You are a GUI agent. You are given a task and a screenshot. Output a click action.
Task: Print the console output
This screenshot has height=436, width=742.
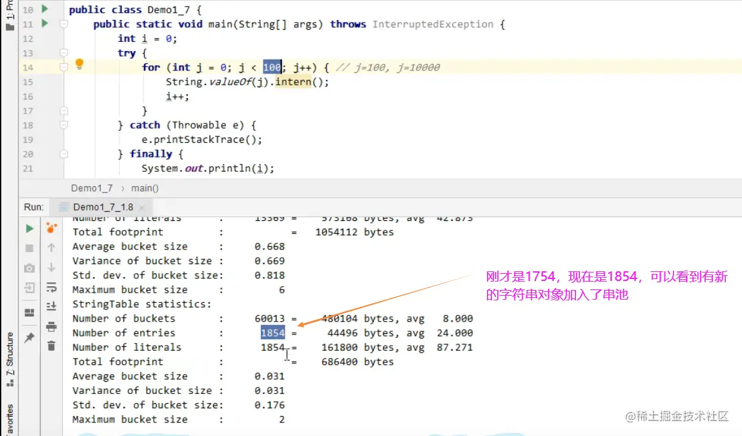point(51,326)
